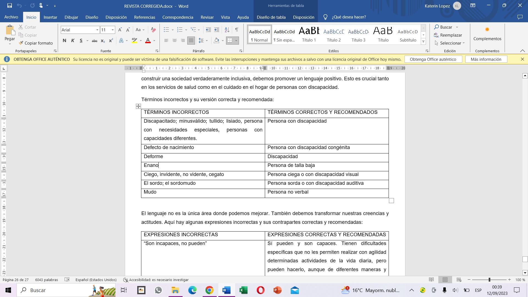Apply subscript formatting icon
528x297 pixels.
pyautogui.click(x=103, y=41)
